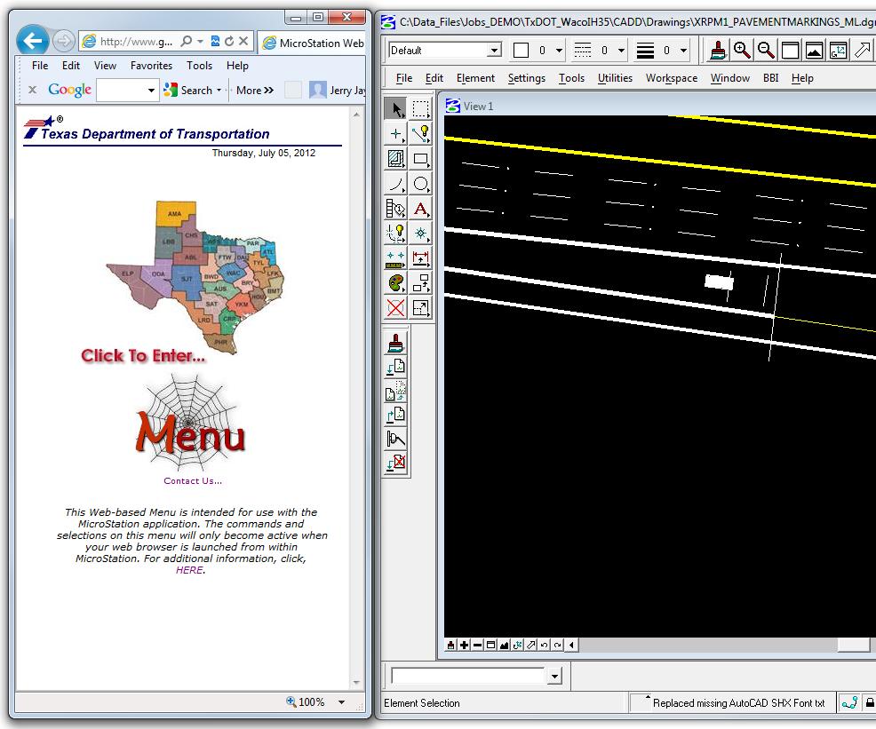Screen dimensions: 876x729
Task: Select the Measure Distance ruler tool
Action: pos(395,258)
